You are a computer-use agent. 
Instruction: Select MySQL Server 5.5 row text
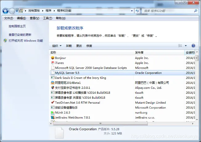(67, 73)
